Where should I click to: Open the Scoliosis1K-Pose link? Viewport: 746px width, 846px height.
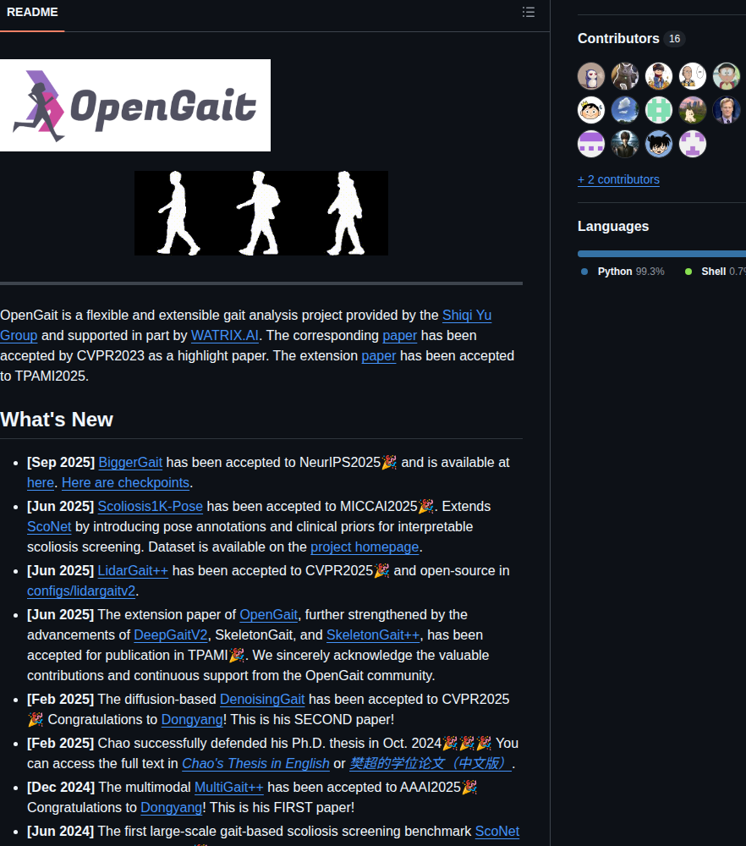[x=150, y=507]
